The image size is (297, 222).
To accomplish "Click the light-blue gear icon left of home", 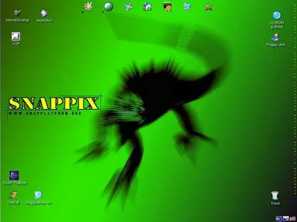I will coord(128,6).
